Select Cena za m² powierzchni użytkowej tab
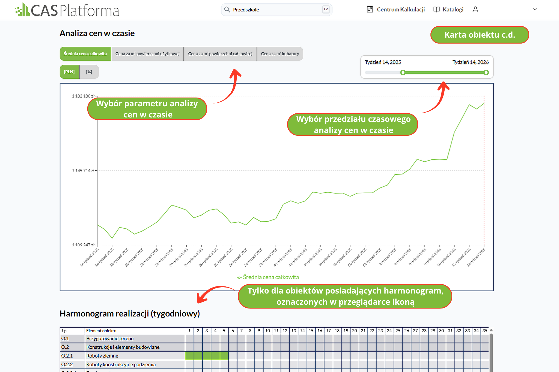This screenshot has width=559, height=372. tap(147, 54)
